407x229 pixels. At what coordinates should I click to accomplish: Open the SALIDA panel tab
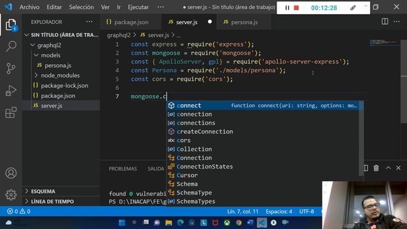156,169
